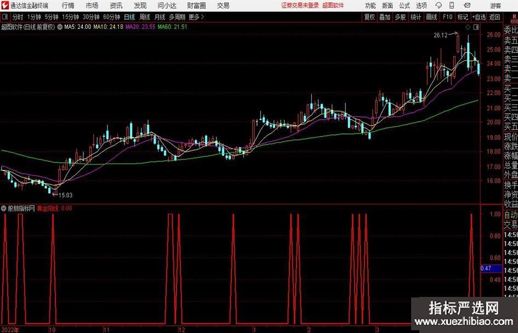Toggle the left sidebar panel icon
This screenshot has width=518, height=333.
tap(5, 17)
